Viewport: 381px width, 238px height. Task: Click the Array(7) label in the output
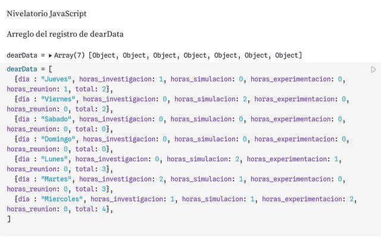[69, 55]
